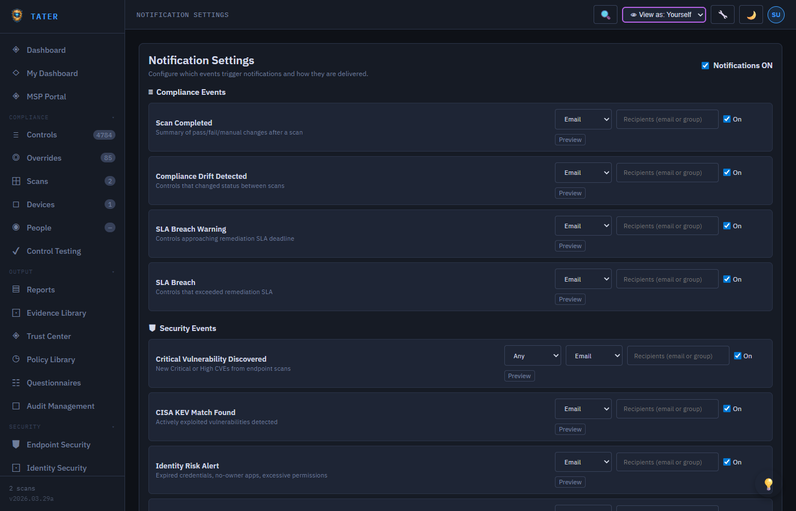Click Recipients field for Scan Completed

(668, 119)
